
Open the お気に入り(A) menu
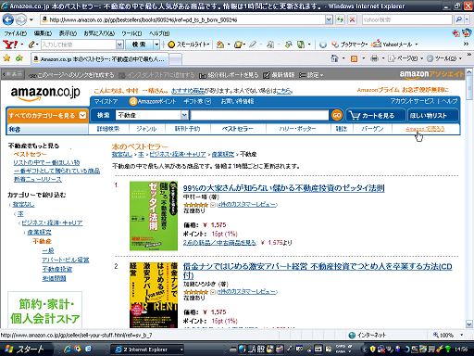point(99,33)
